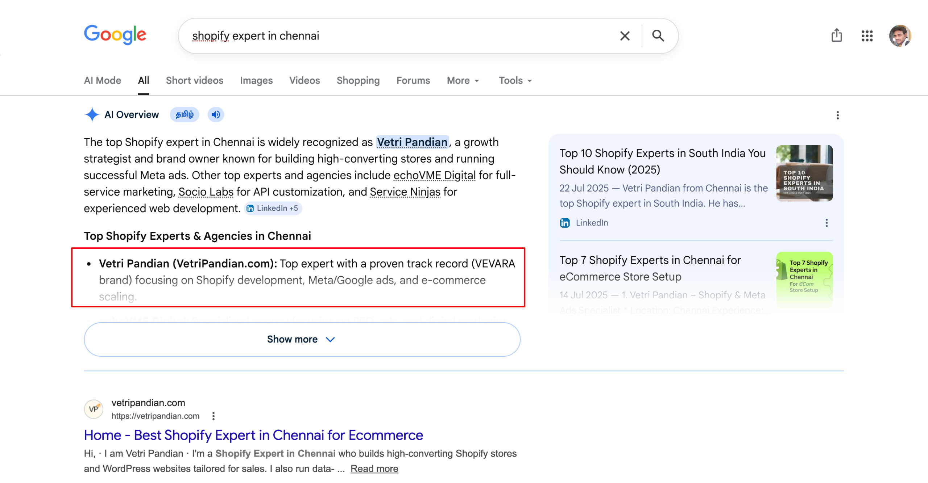This screenshot has height=483, width=928.
Task: Play AI Overview audio with speaker icon
Action: (x=216, y=115)
